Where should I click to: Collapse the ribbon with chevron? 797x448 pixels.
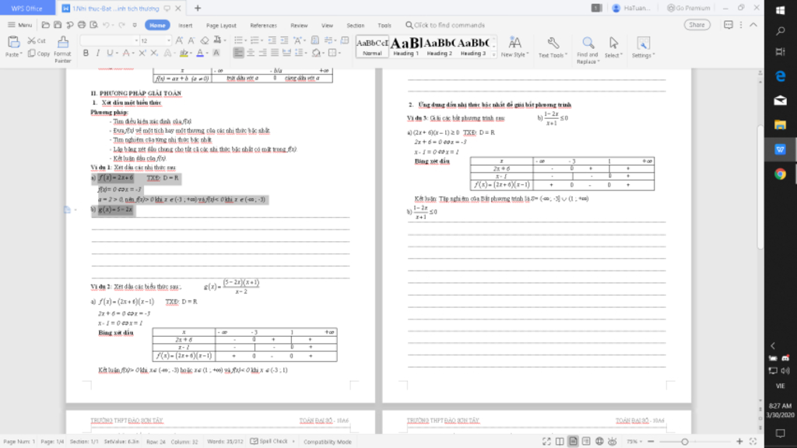coord(753,25)
